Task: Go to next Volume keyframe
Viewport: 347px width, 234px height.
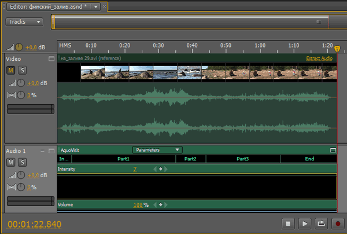Action: (x=166, y=205)
